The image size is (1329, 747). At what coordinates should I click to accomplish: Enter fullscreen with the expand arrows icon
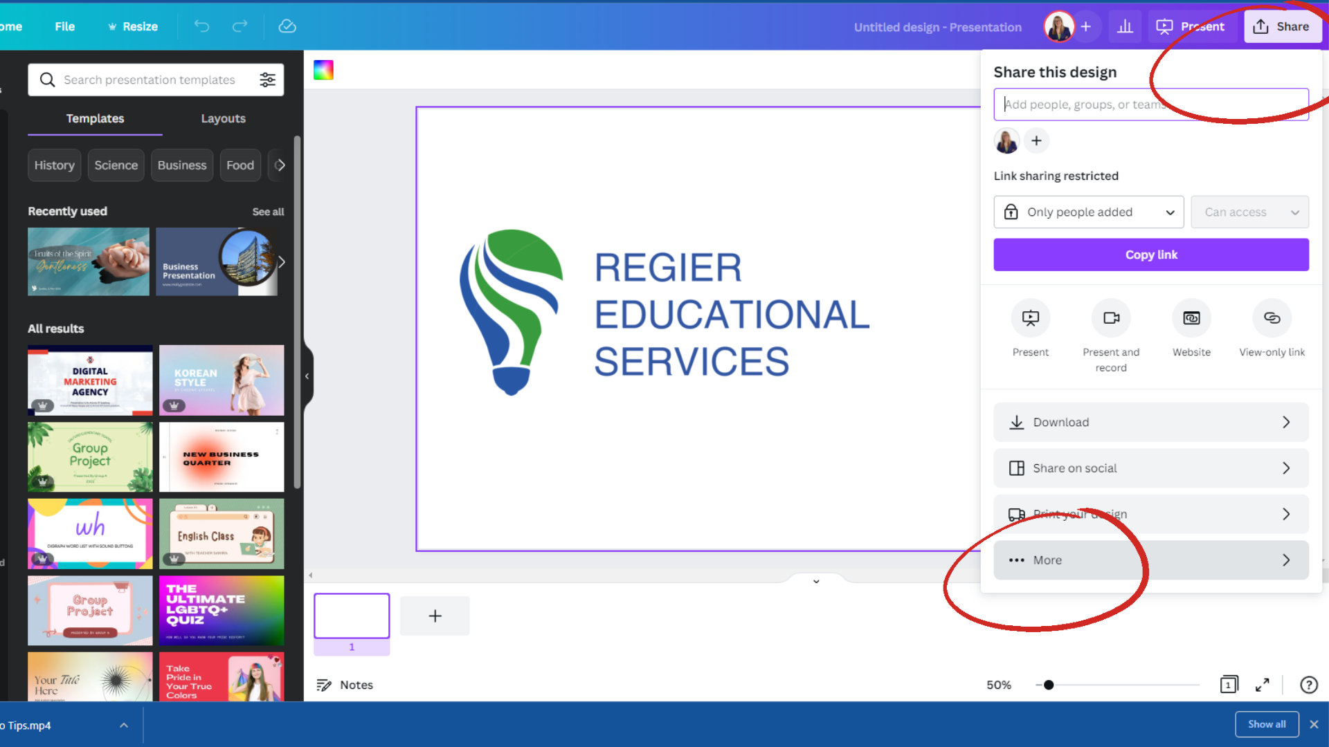click(1262, 685)
